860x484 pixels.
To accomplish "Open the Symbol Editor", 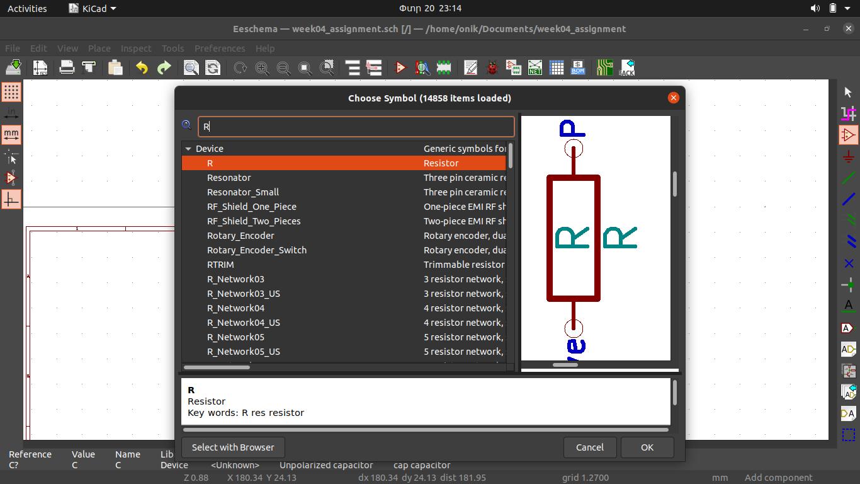I will coord(400,67).
